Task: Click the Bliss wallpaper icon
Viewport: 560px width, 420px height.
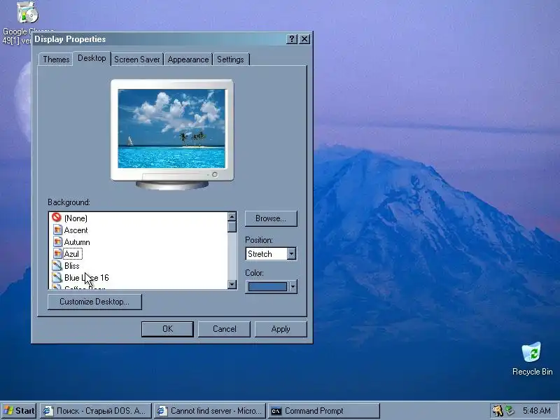Action: point(57,265)
